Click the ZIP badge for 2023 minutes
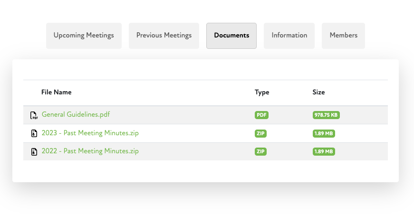Screen dimensions: 414x214 click(261, 134)
